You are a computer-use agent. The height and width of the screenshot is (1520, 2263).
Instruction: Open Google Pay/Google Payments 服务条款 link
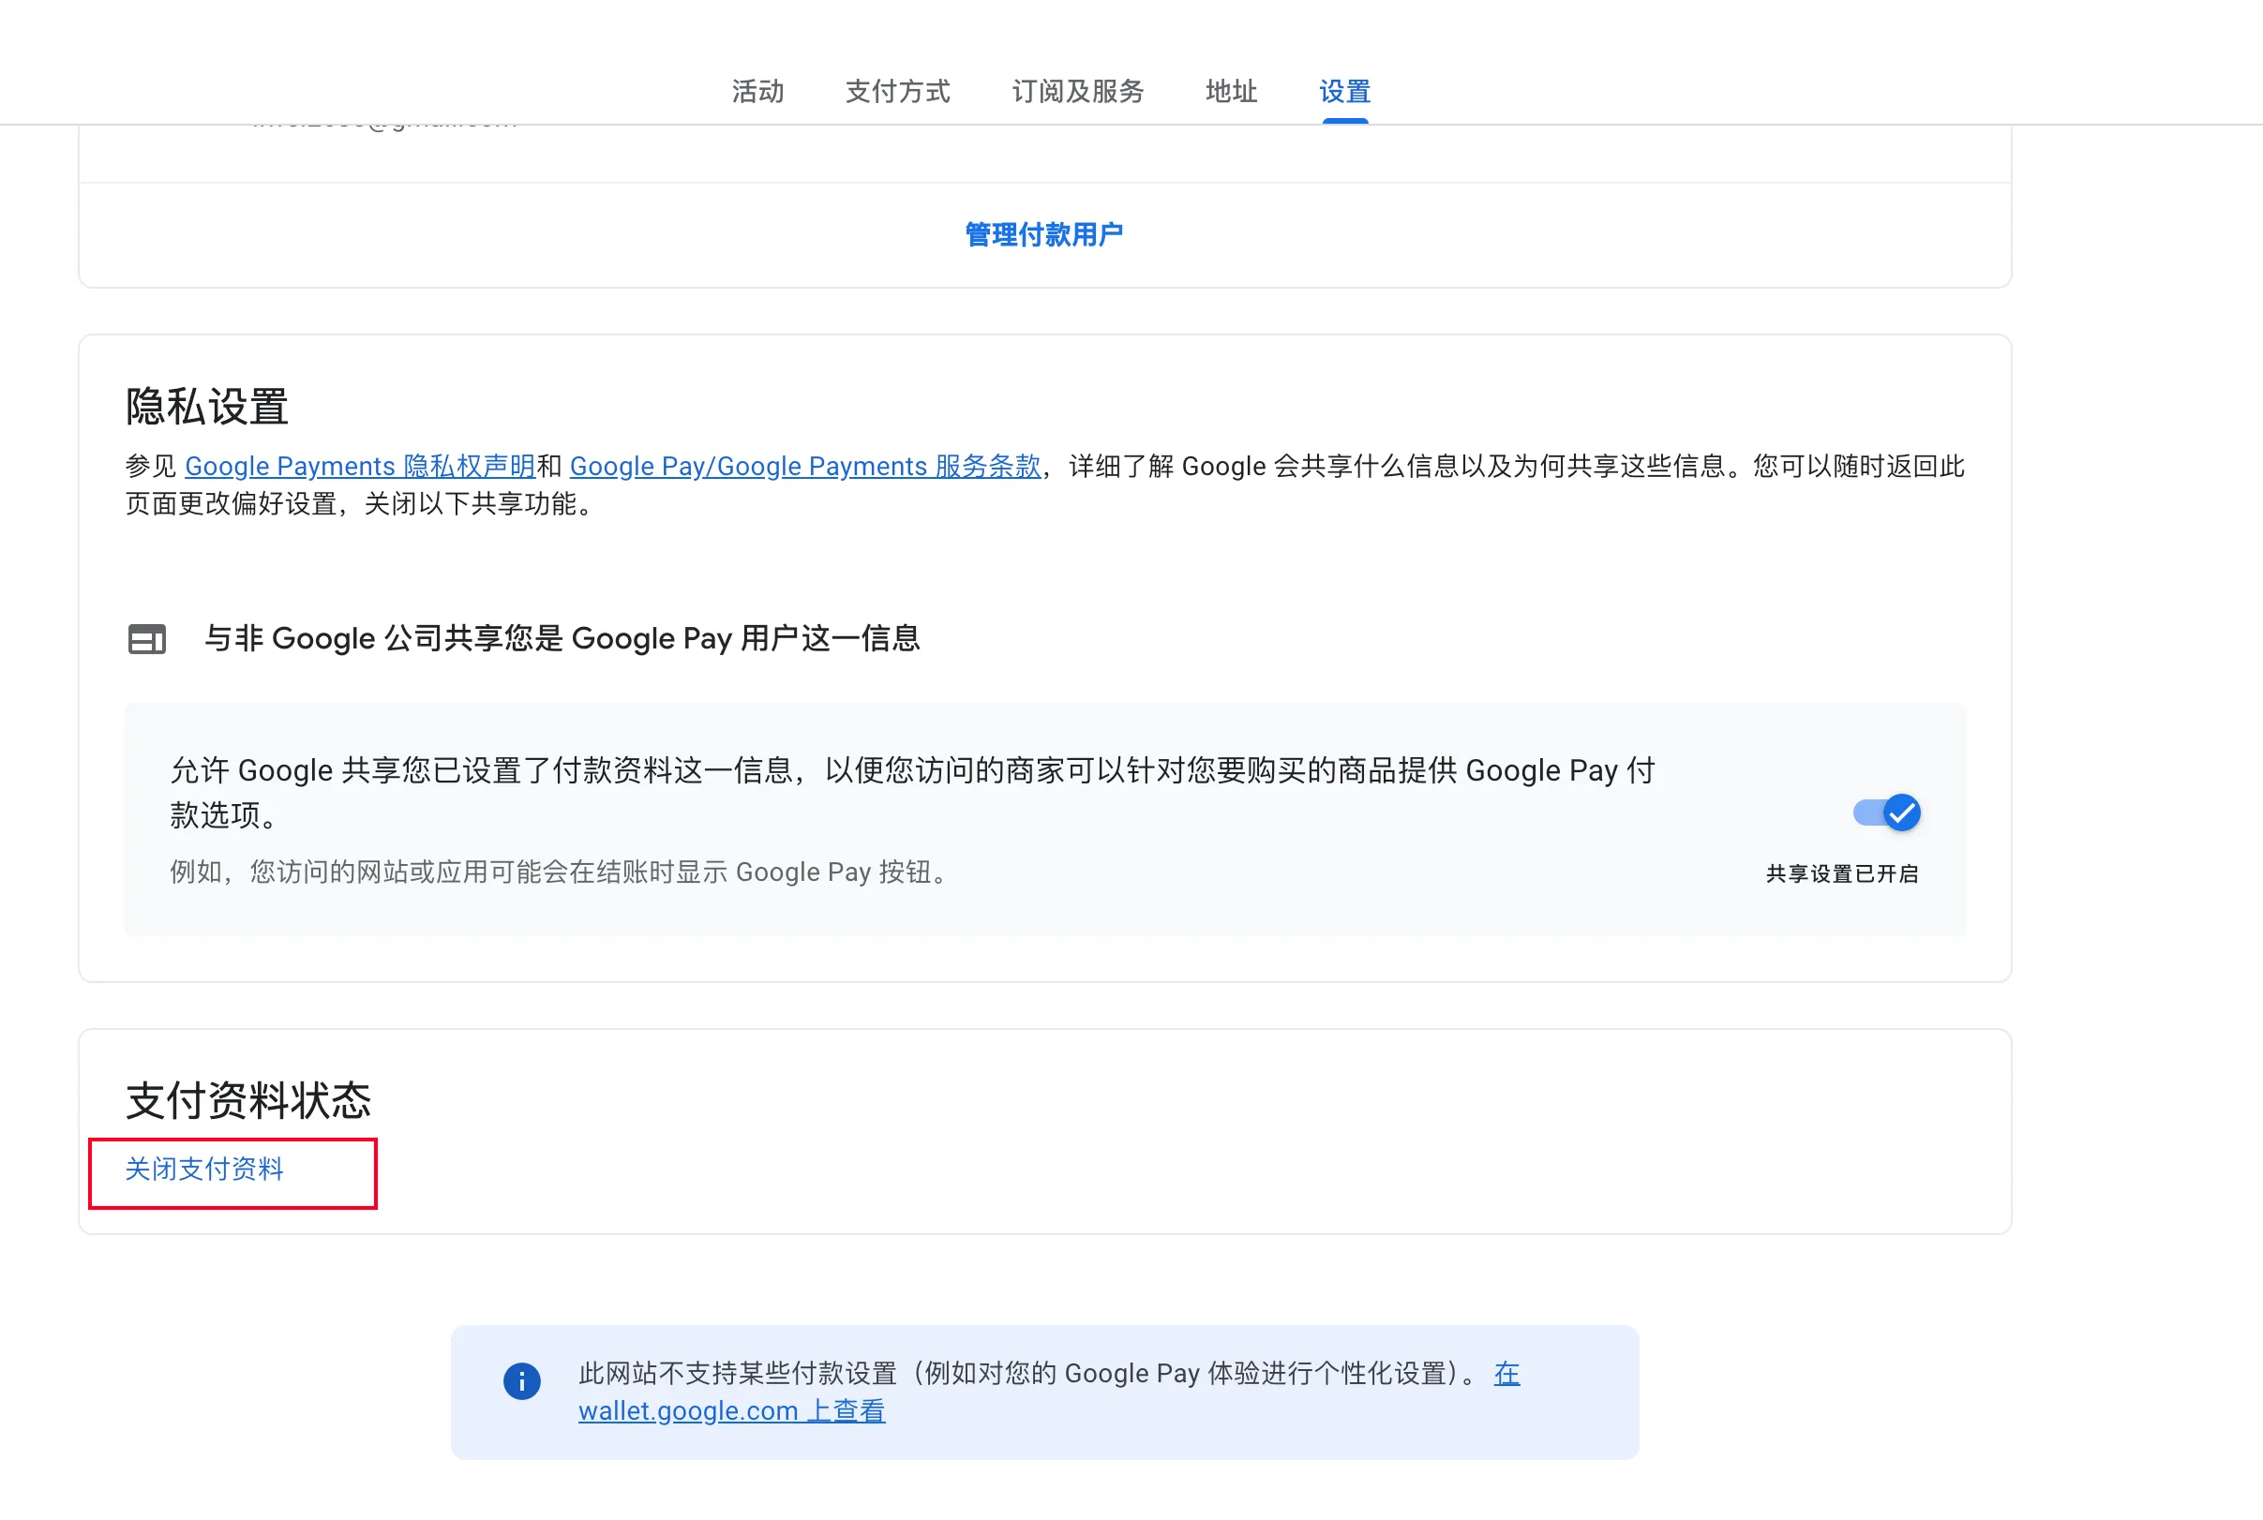[804, 467]
